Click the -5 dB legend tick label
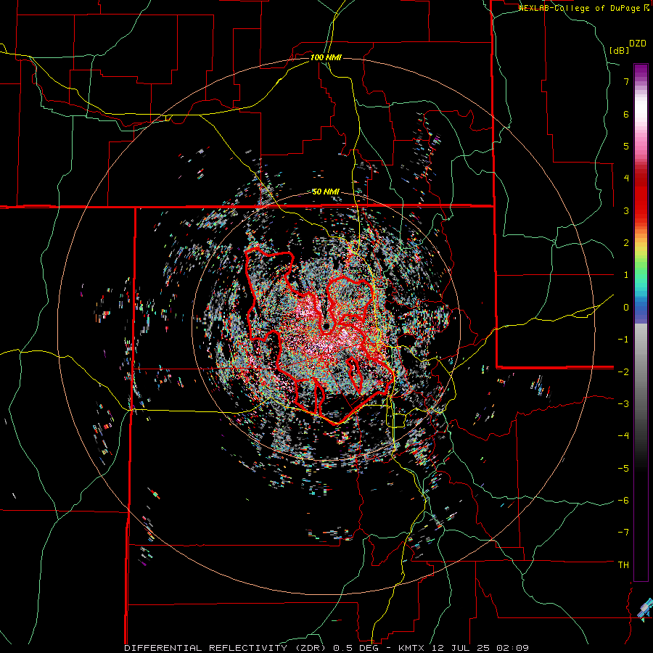This screenshot has width=653, height=653. pyautogui.click(x=623, y=469)
